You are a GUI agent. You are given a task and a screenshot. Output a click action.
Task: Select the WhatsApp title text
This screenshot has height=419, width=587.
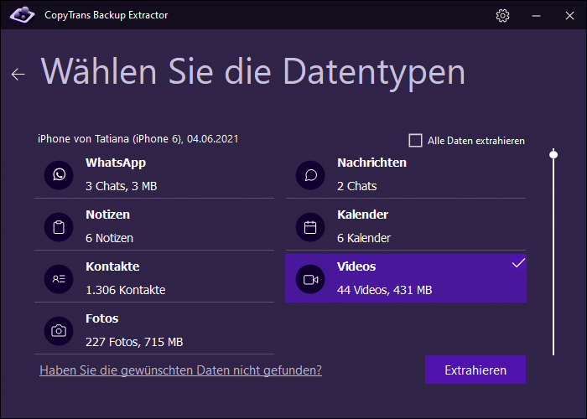tap(116, 163)
